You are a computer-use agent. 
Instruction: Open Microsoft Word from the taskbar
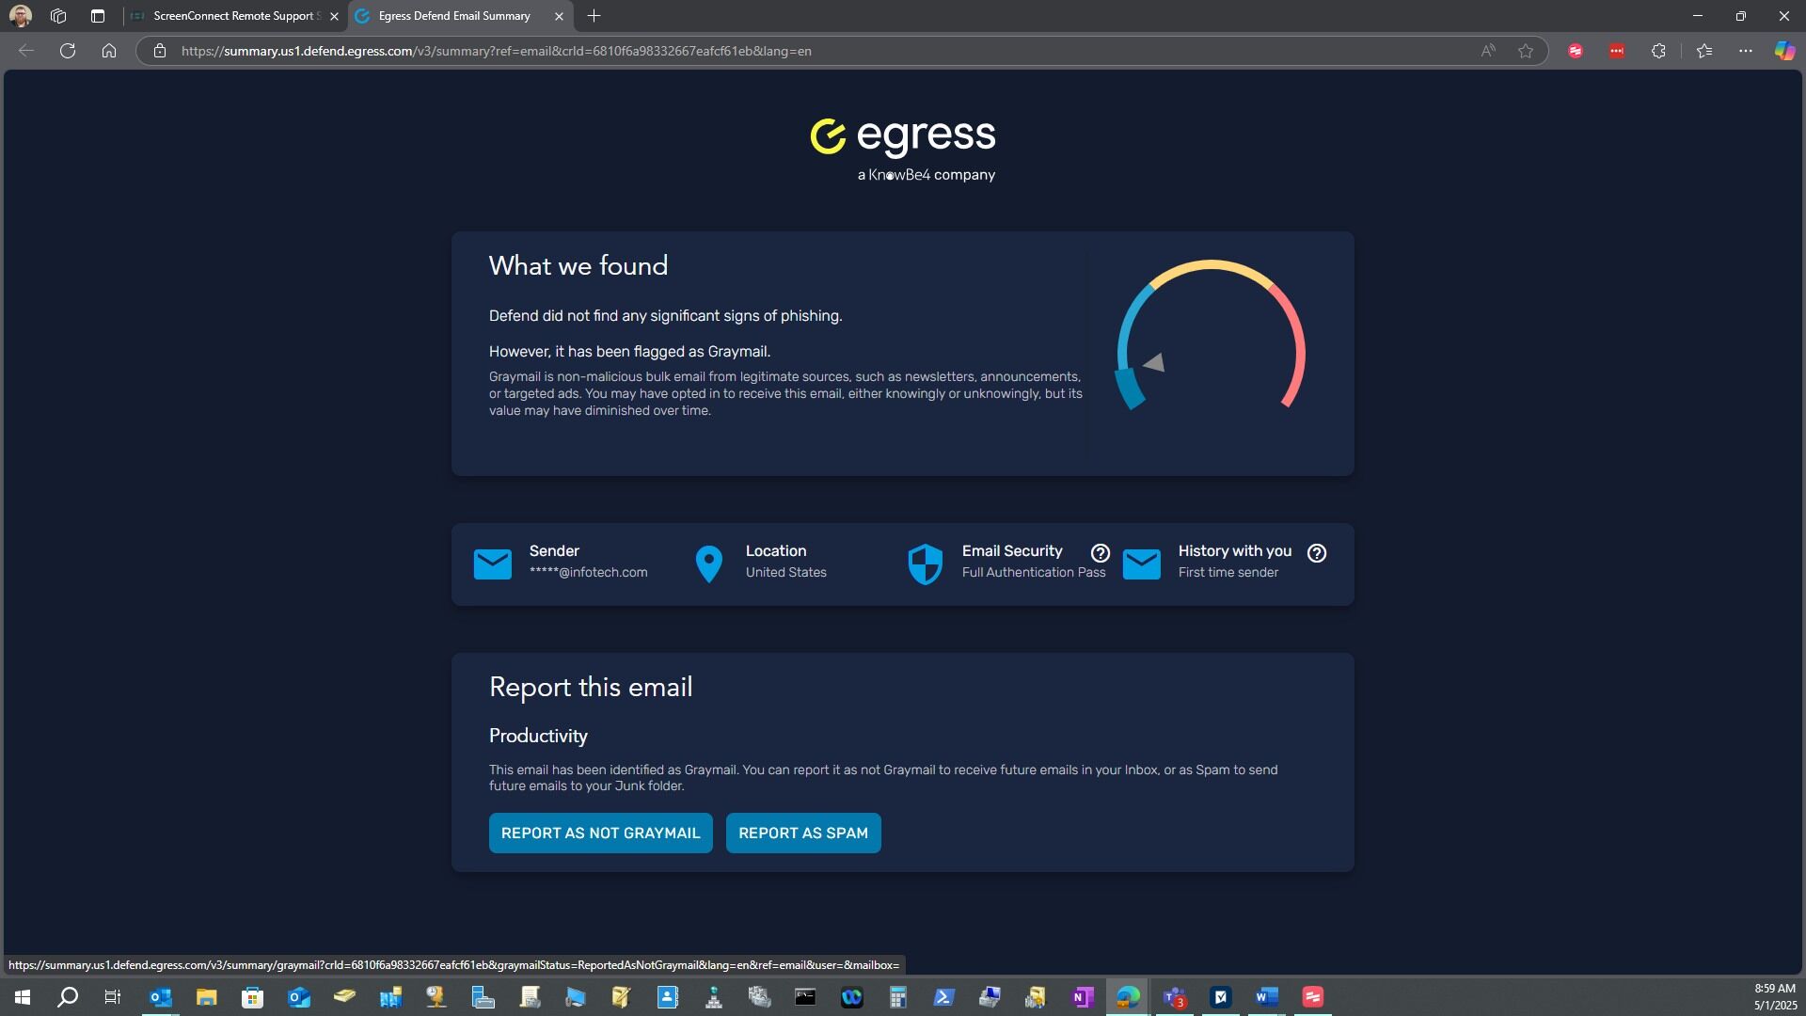click(1267, 997)
